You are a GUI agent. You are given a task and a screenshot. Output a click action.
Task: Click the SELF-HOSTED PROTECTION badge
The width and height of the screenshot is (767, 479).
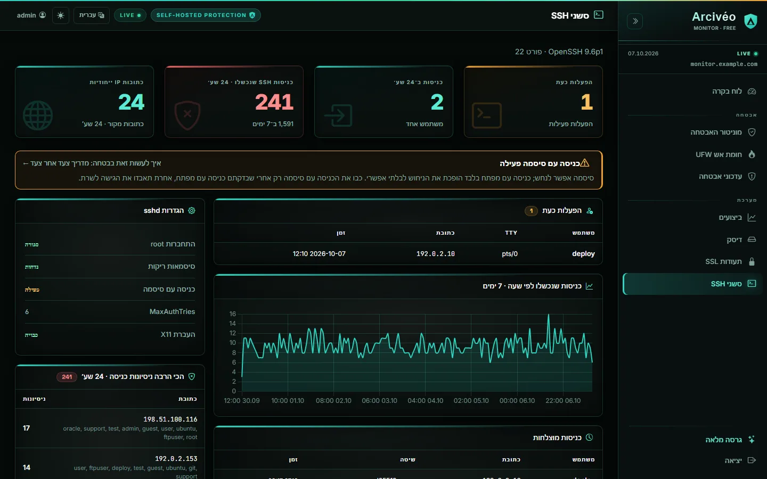(206, 15)
